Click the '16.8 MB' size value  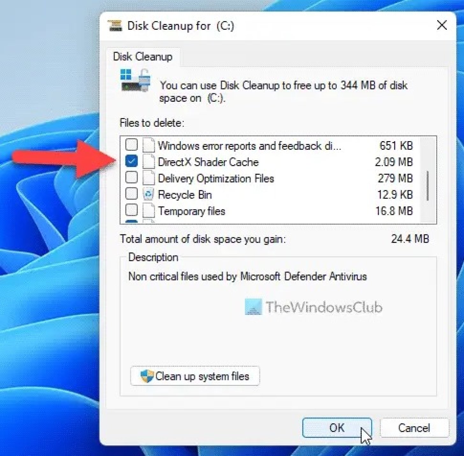pyautogui.click(x=394, y=211)
